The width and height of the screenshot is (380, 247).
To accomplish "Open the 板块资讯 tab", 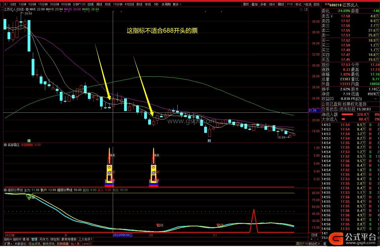I will [48, 244].
